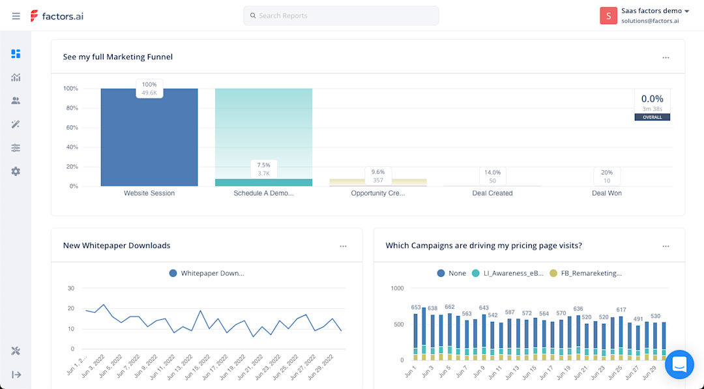Open the settings gear icon in sidebar
Viewport: 704px width, 389px height.
16,171
